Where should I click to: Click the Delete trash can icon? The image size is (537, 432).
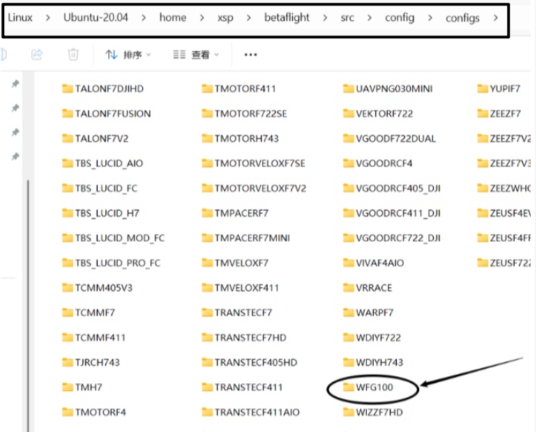[x=73, y=54]
